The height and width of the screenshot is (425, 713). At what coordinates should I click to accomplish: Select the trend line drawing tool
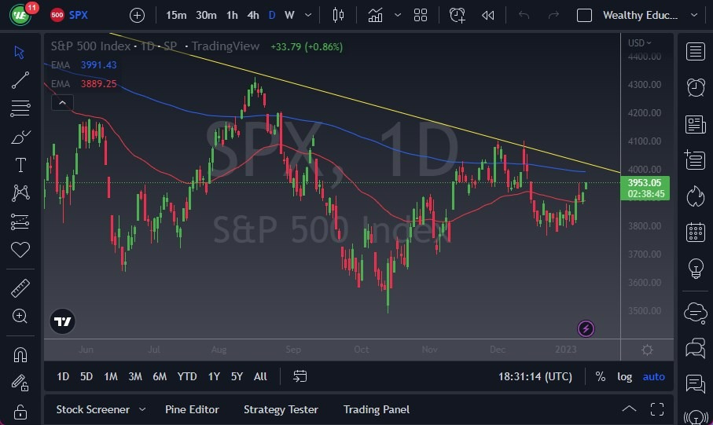(20, 80)
